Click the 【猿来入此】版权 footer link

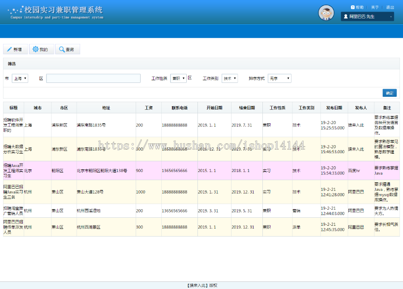pos(201,285)
